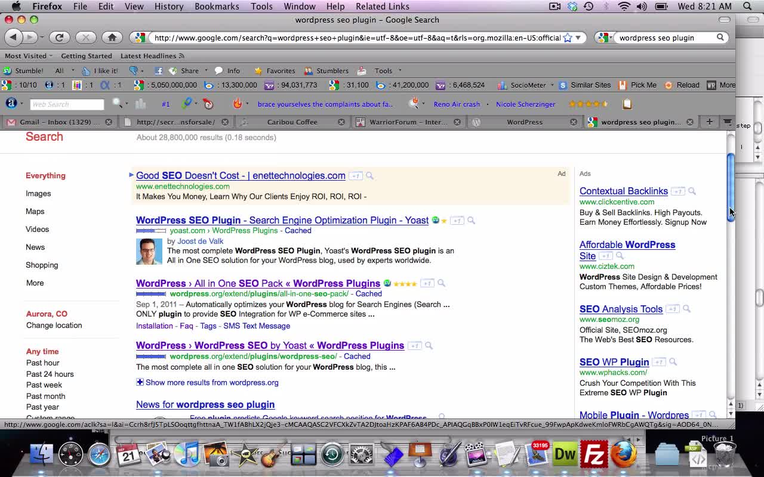Open the Trash in the Dock

click(x=725, y=455)
